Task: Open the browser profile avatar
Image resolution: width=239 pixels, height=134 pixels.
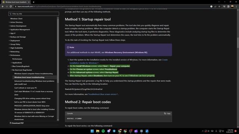Action: point(232,6)
